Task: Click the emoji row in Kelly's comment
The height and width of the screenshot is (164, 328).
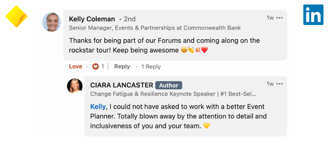Action: [194, 50]
